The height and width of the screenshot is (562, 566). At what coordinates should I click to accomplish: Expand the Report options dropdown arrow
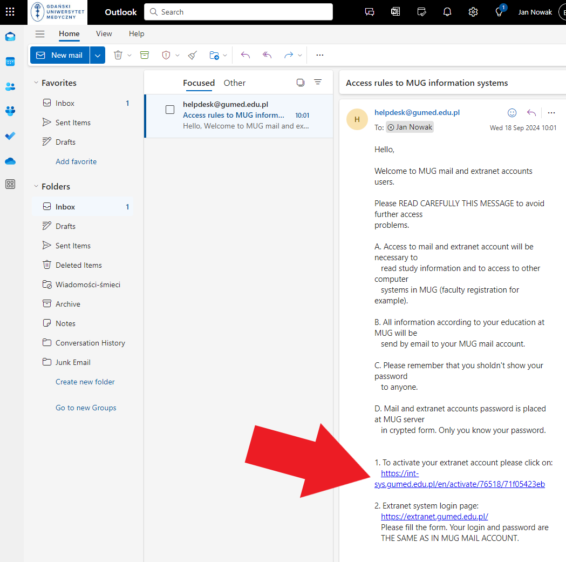click(177, 55)
